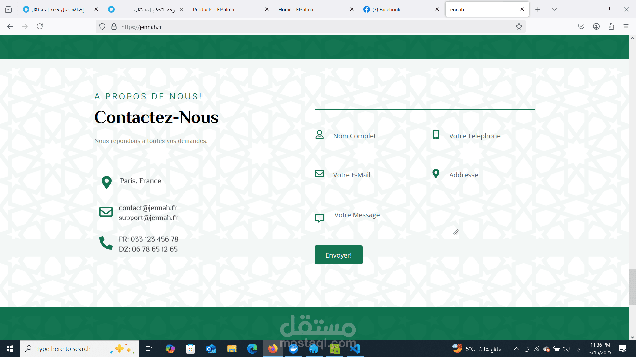The height and width of the screenshot is (357, 636).
Task: Open Firefox hamburger application menu
Action: [626, 27]
